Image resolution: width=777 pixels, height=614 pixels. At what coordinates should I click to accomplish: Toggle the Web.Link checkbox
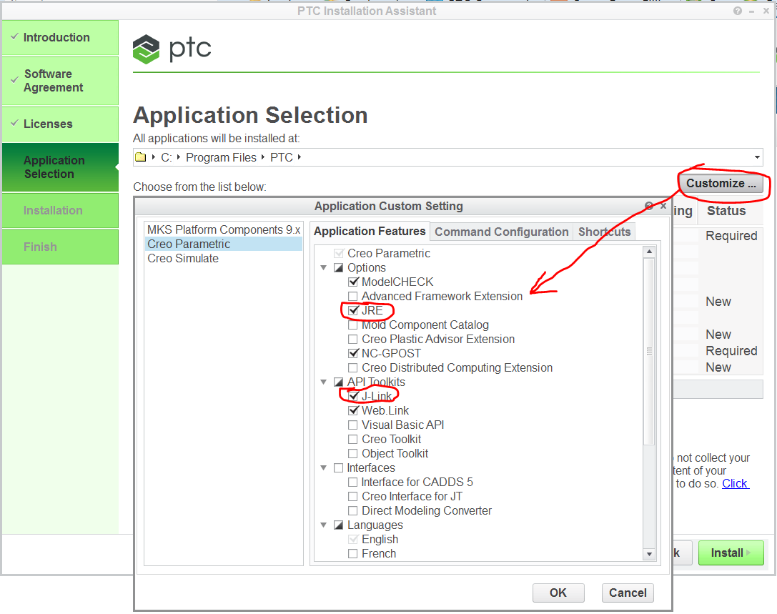pyautogui.click(x=353, y=411)
